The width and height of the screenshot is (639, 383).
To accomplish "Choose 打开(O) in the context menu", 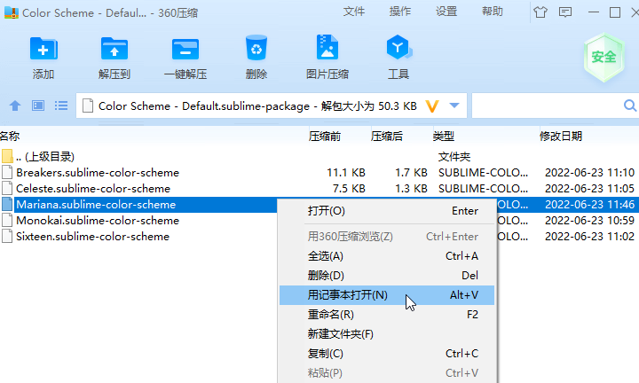I will click(387, 211).
